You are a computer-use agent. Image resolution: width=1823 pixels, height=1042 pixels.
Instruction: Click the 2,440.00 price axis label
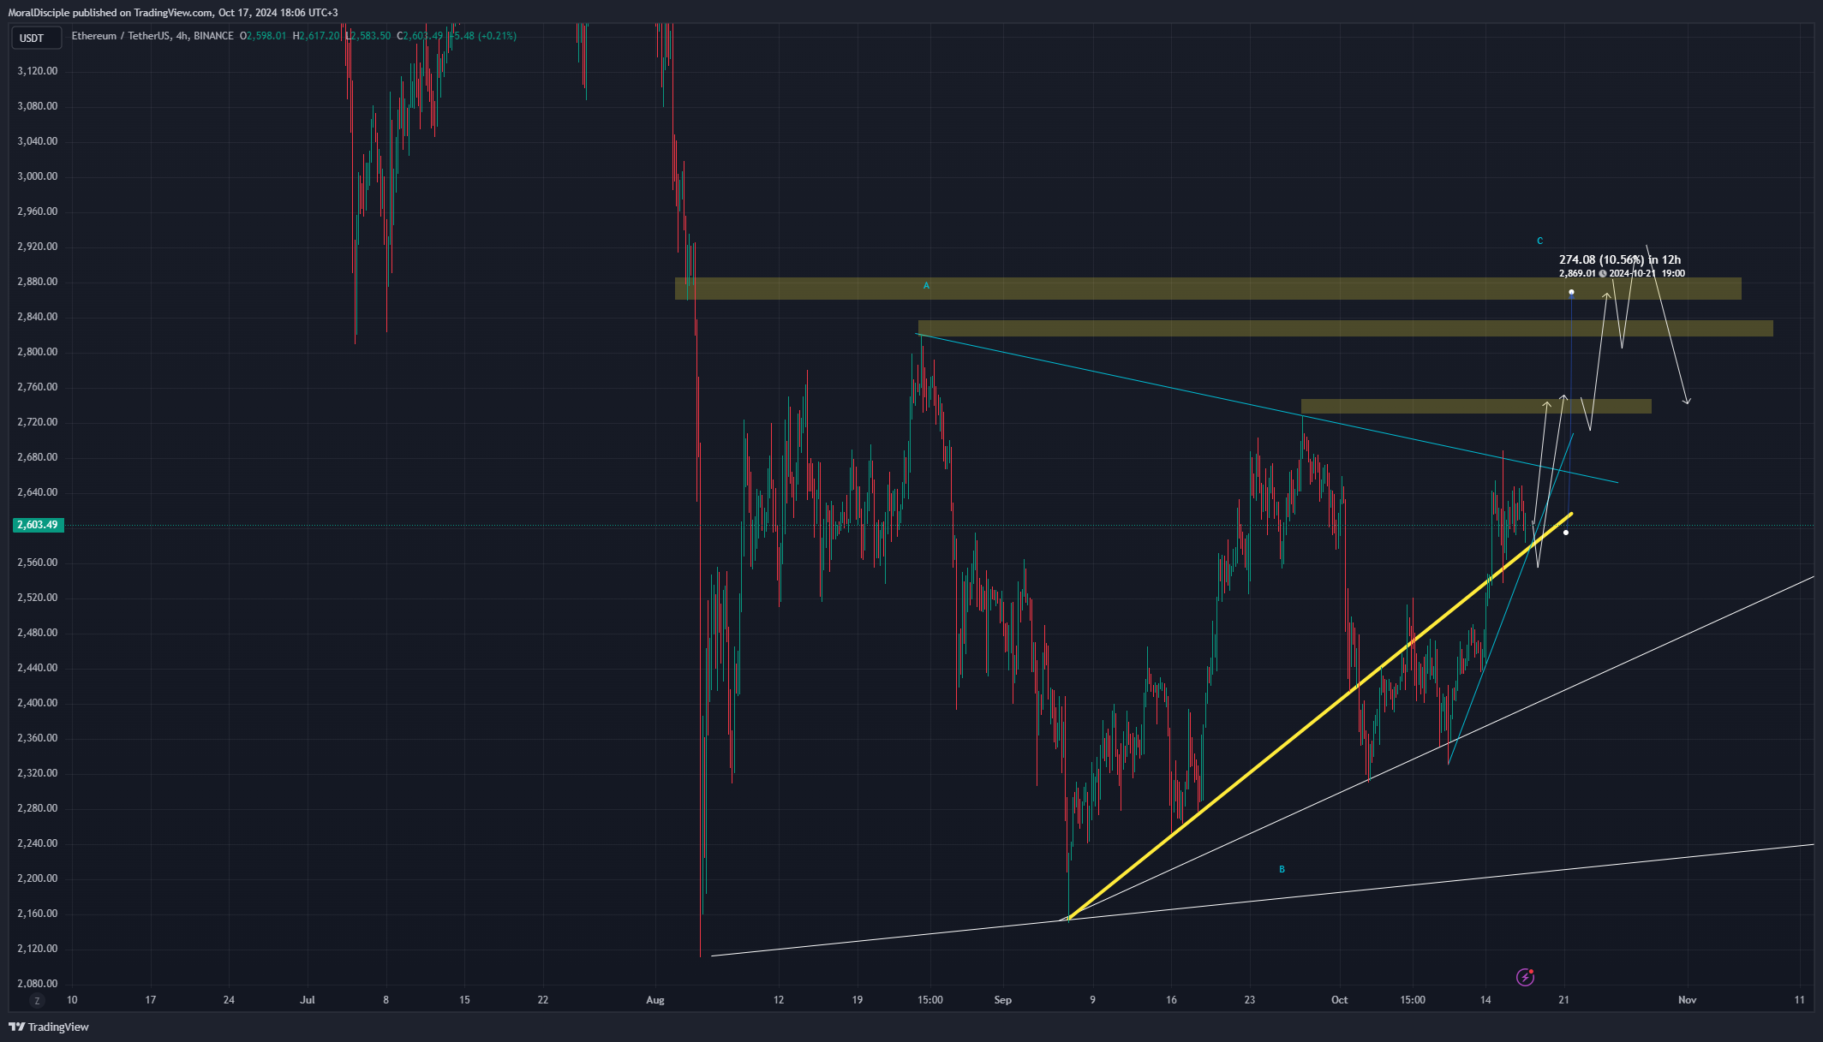pyautogui.click(x=38, y=668)
